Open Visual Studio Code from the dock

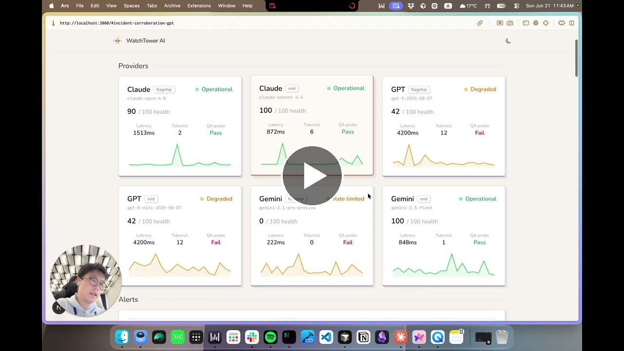[x=326, y=337]
